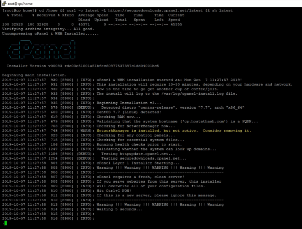Click the root@cp home shell prompt
The width and height of the screenshot is (302, 229).
click(x=19, y=10)
